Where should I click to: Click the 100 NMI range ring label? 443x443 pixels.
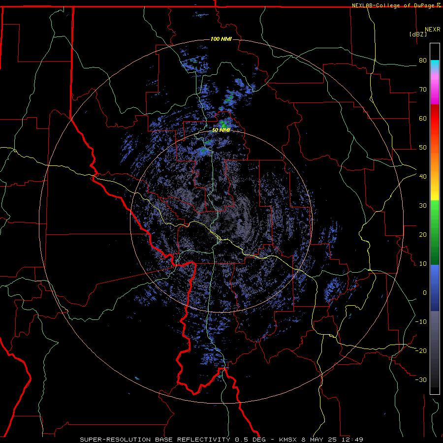[221, 39]
